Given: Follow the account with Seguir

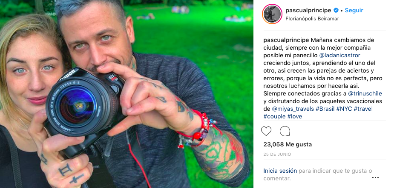Looking at the screenshot, I should click(x=354, y=10).
